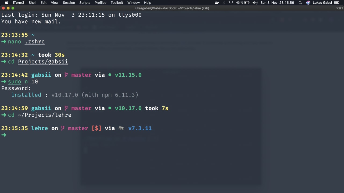The image size is (344, 193).
Task: Click the window title ~/Projects/lehre (zsh)
Action: click(193, 8)
